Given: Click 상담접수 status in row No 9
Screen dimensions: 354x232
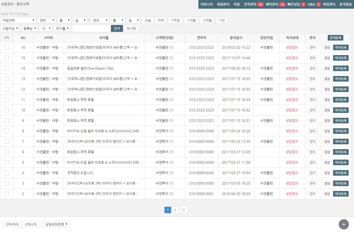Looking at the screenshot, I should point(292,120).
